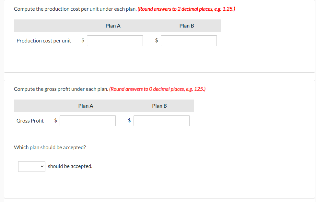This screenshot has width=316, height=202.
Task: Click the Production cost per unit Plan B input field
Action: 189,41
